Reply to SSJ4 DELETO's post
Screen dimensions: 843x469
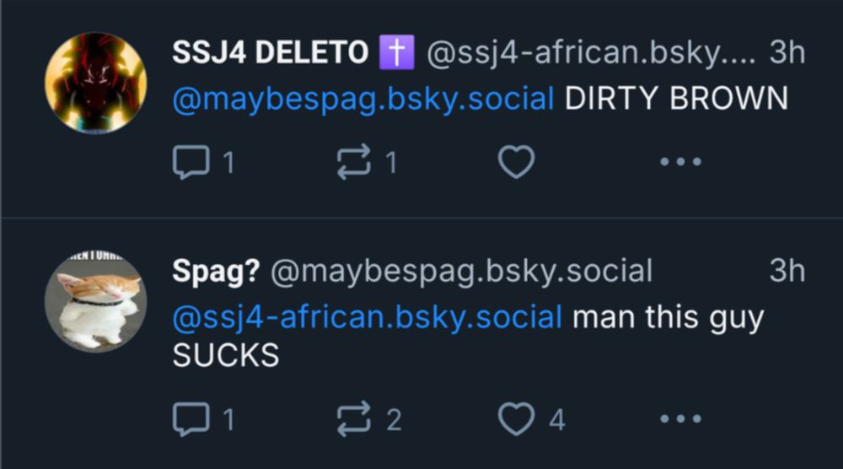click(x=191, y=162)
